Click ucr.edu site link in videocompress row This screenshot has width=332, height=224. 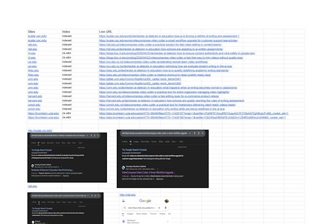(x=32, y=62)
